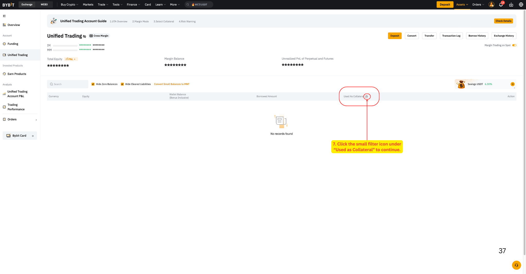The image size is (526, 274).
Task: Click the MM margin progress bar
Action: [x=65, y=50]
